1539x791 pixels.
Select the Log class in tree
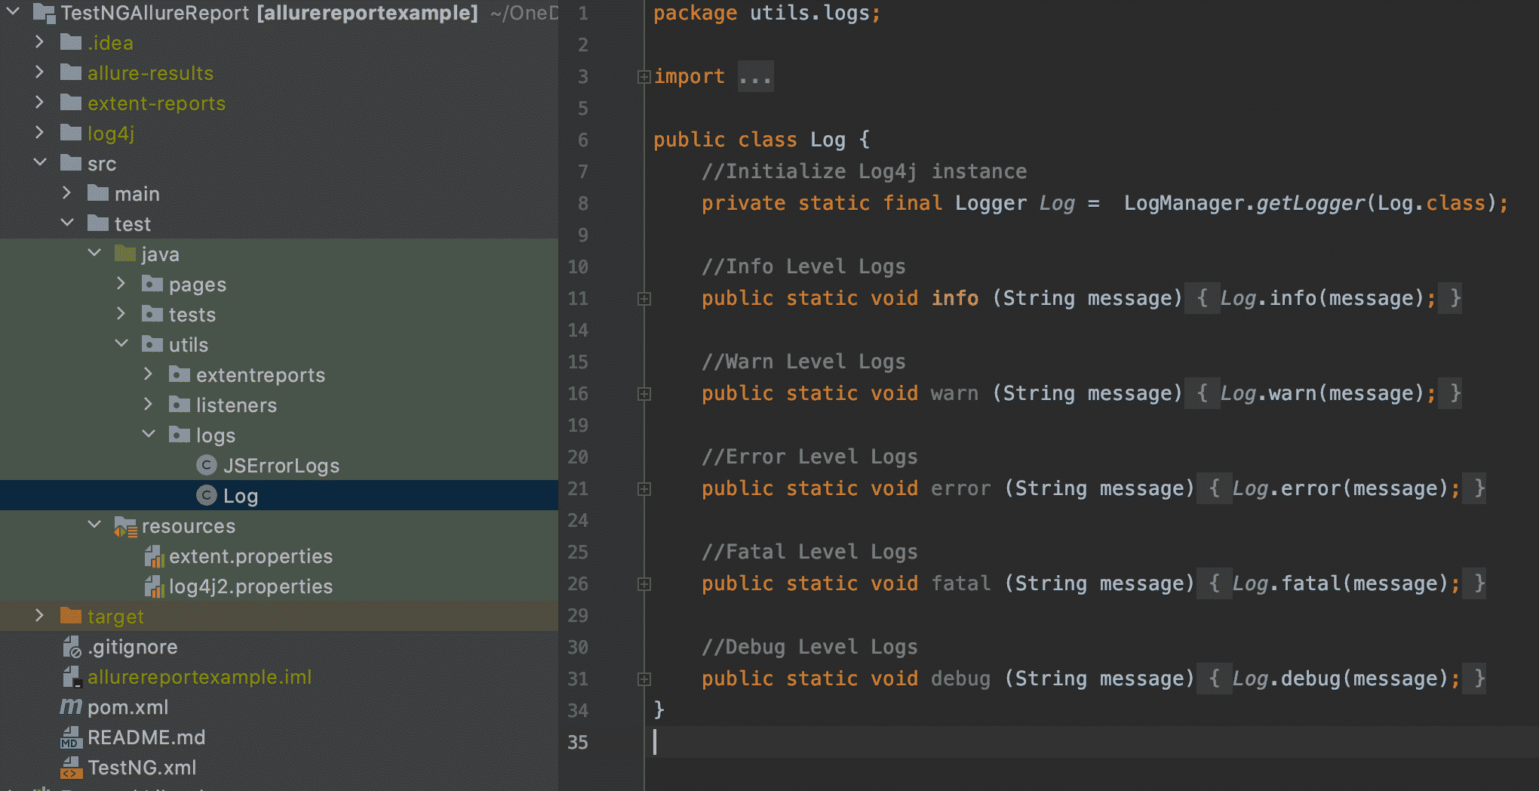click(x=241, y=496)
